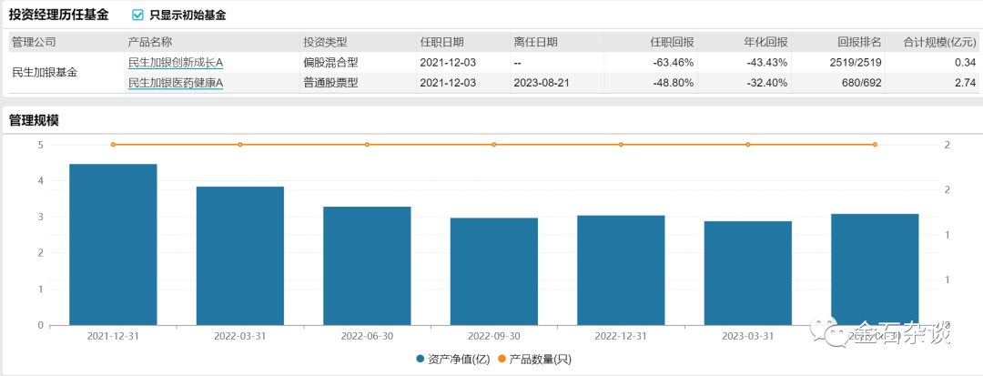The height and width of the screenshot is (376, 983).
Task: Sort by the 合计规模(亿元) column header
Action: 939,42
